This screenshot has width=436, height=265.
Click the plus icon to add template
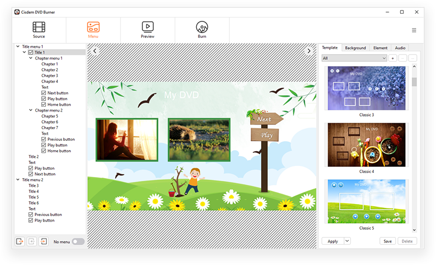point(393,58)
